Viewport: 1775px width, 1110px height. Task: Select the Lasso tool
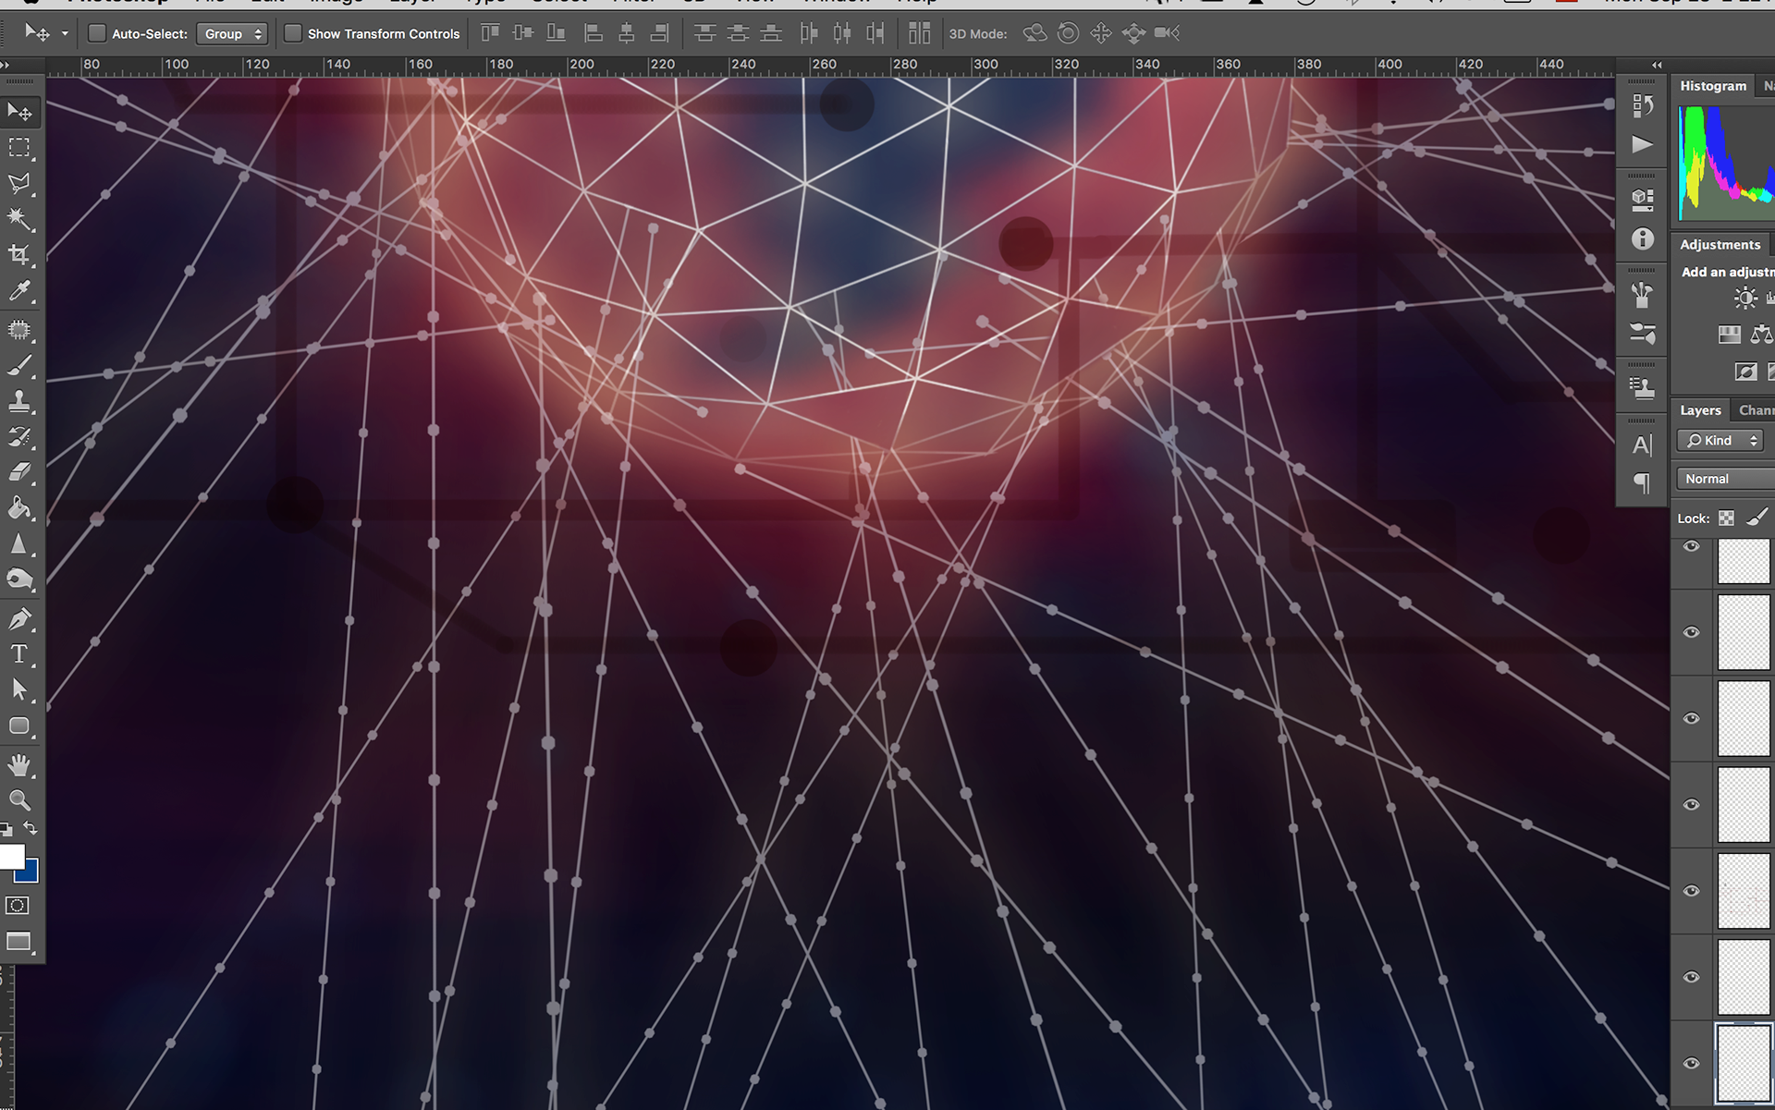click(x=19, y=183)
